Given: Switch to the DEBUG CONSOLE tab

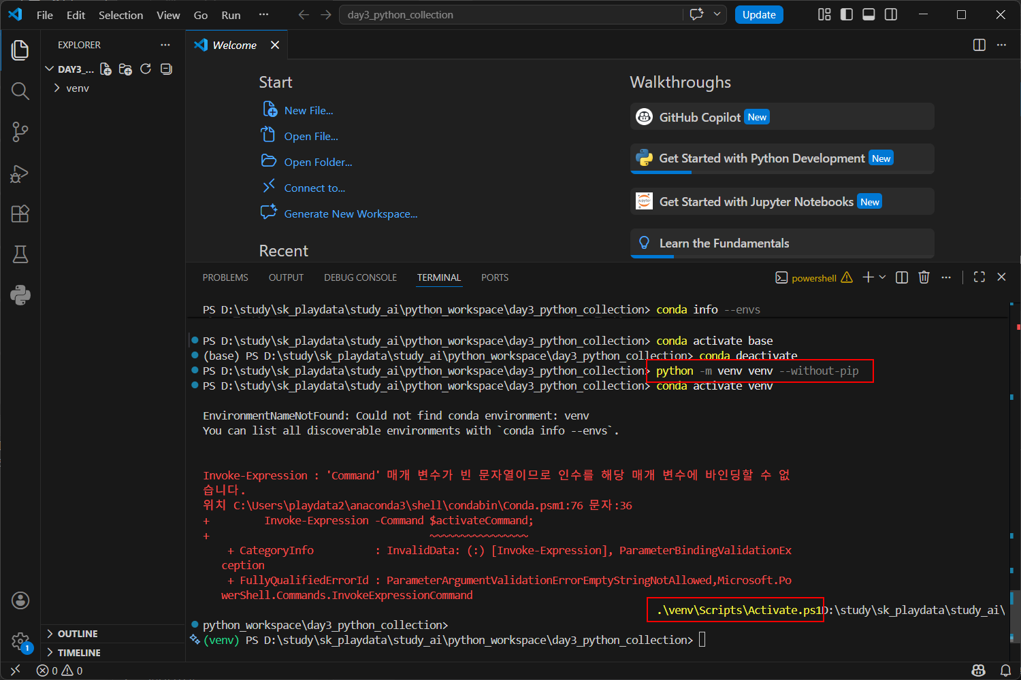Looking at the screenshot, I should (360, 277).
